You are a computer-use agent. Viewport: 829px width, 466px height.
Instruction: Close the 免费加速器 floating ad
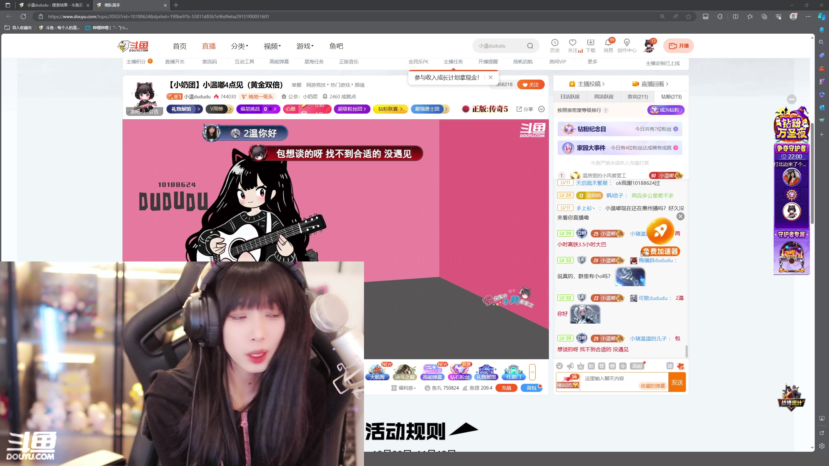pos(680,216)
